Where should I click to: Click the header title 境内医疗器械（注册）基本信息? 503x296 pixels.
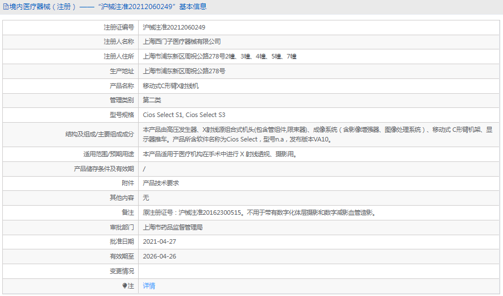(x=108, y=7)
